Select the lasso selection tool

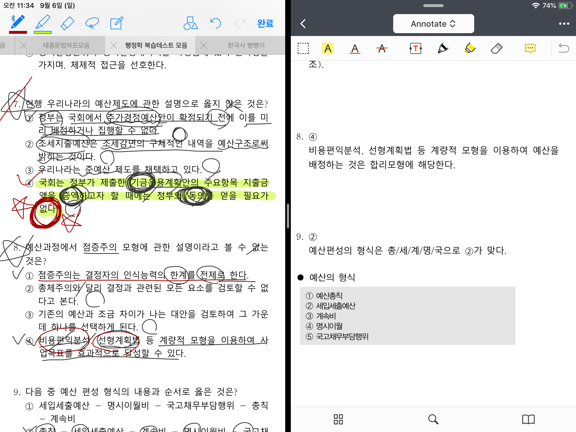click(x=92, y=23)
